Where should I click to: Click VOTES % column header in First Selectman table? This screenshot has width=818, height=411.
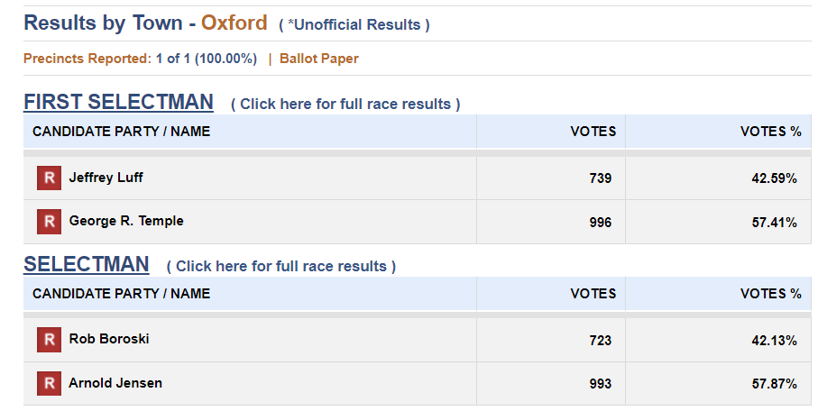tap(770, 132)
